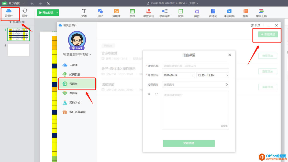Click 查看回放 for 课堂测试
This screenshot has width=288, height=162.
[x=268, y=87]
